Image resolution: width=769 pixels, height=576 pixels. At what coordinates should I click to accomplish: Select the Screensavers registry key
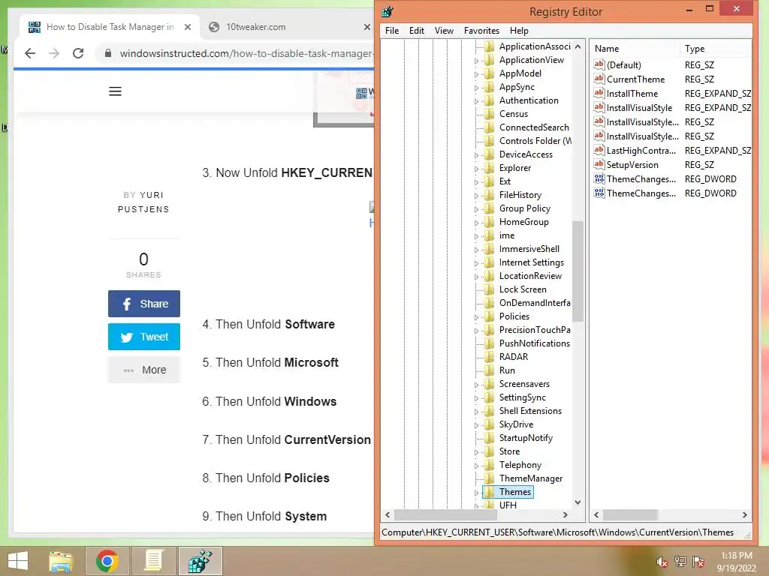[x=524, y=384]
